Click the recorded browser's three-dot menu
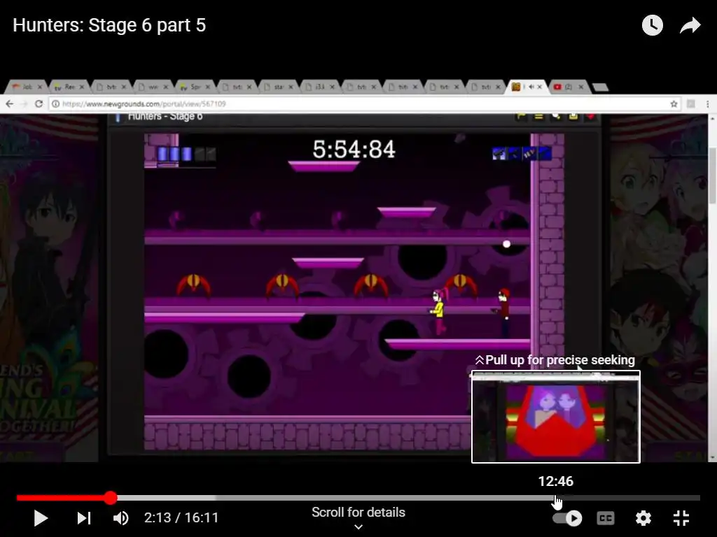The height and width of the screenshot is (537, 717). click(707, 104)
